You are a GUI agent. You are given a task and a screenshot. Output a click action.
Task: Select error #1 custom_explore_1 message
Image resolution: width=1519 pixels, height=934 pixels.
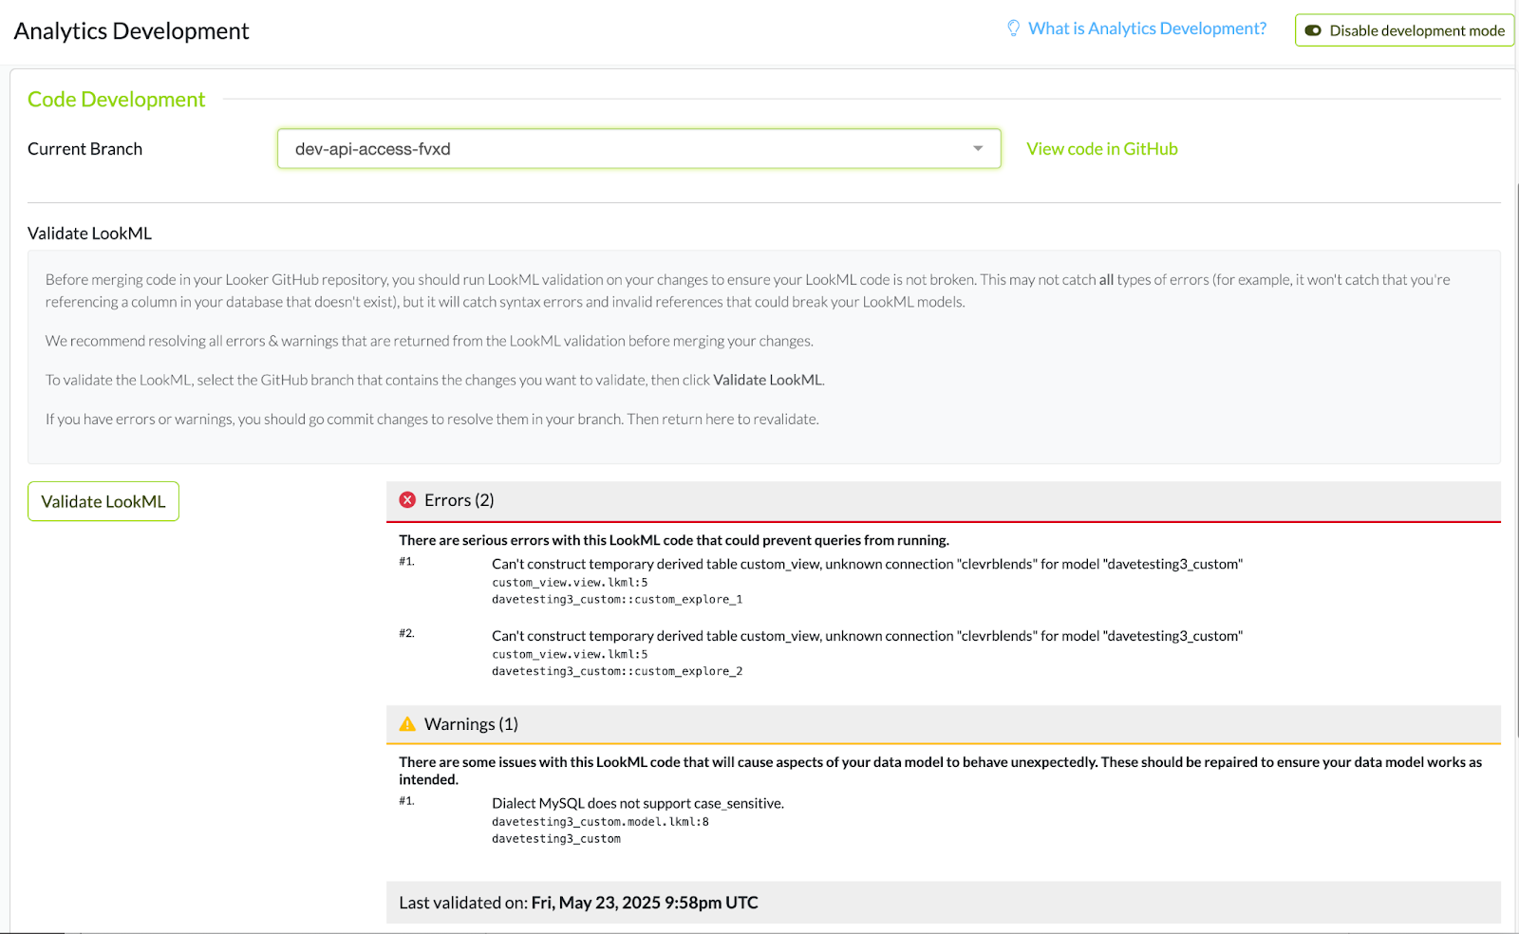[x=867, y=564]
